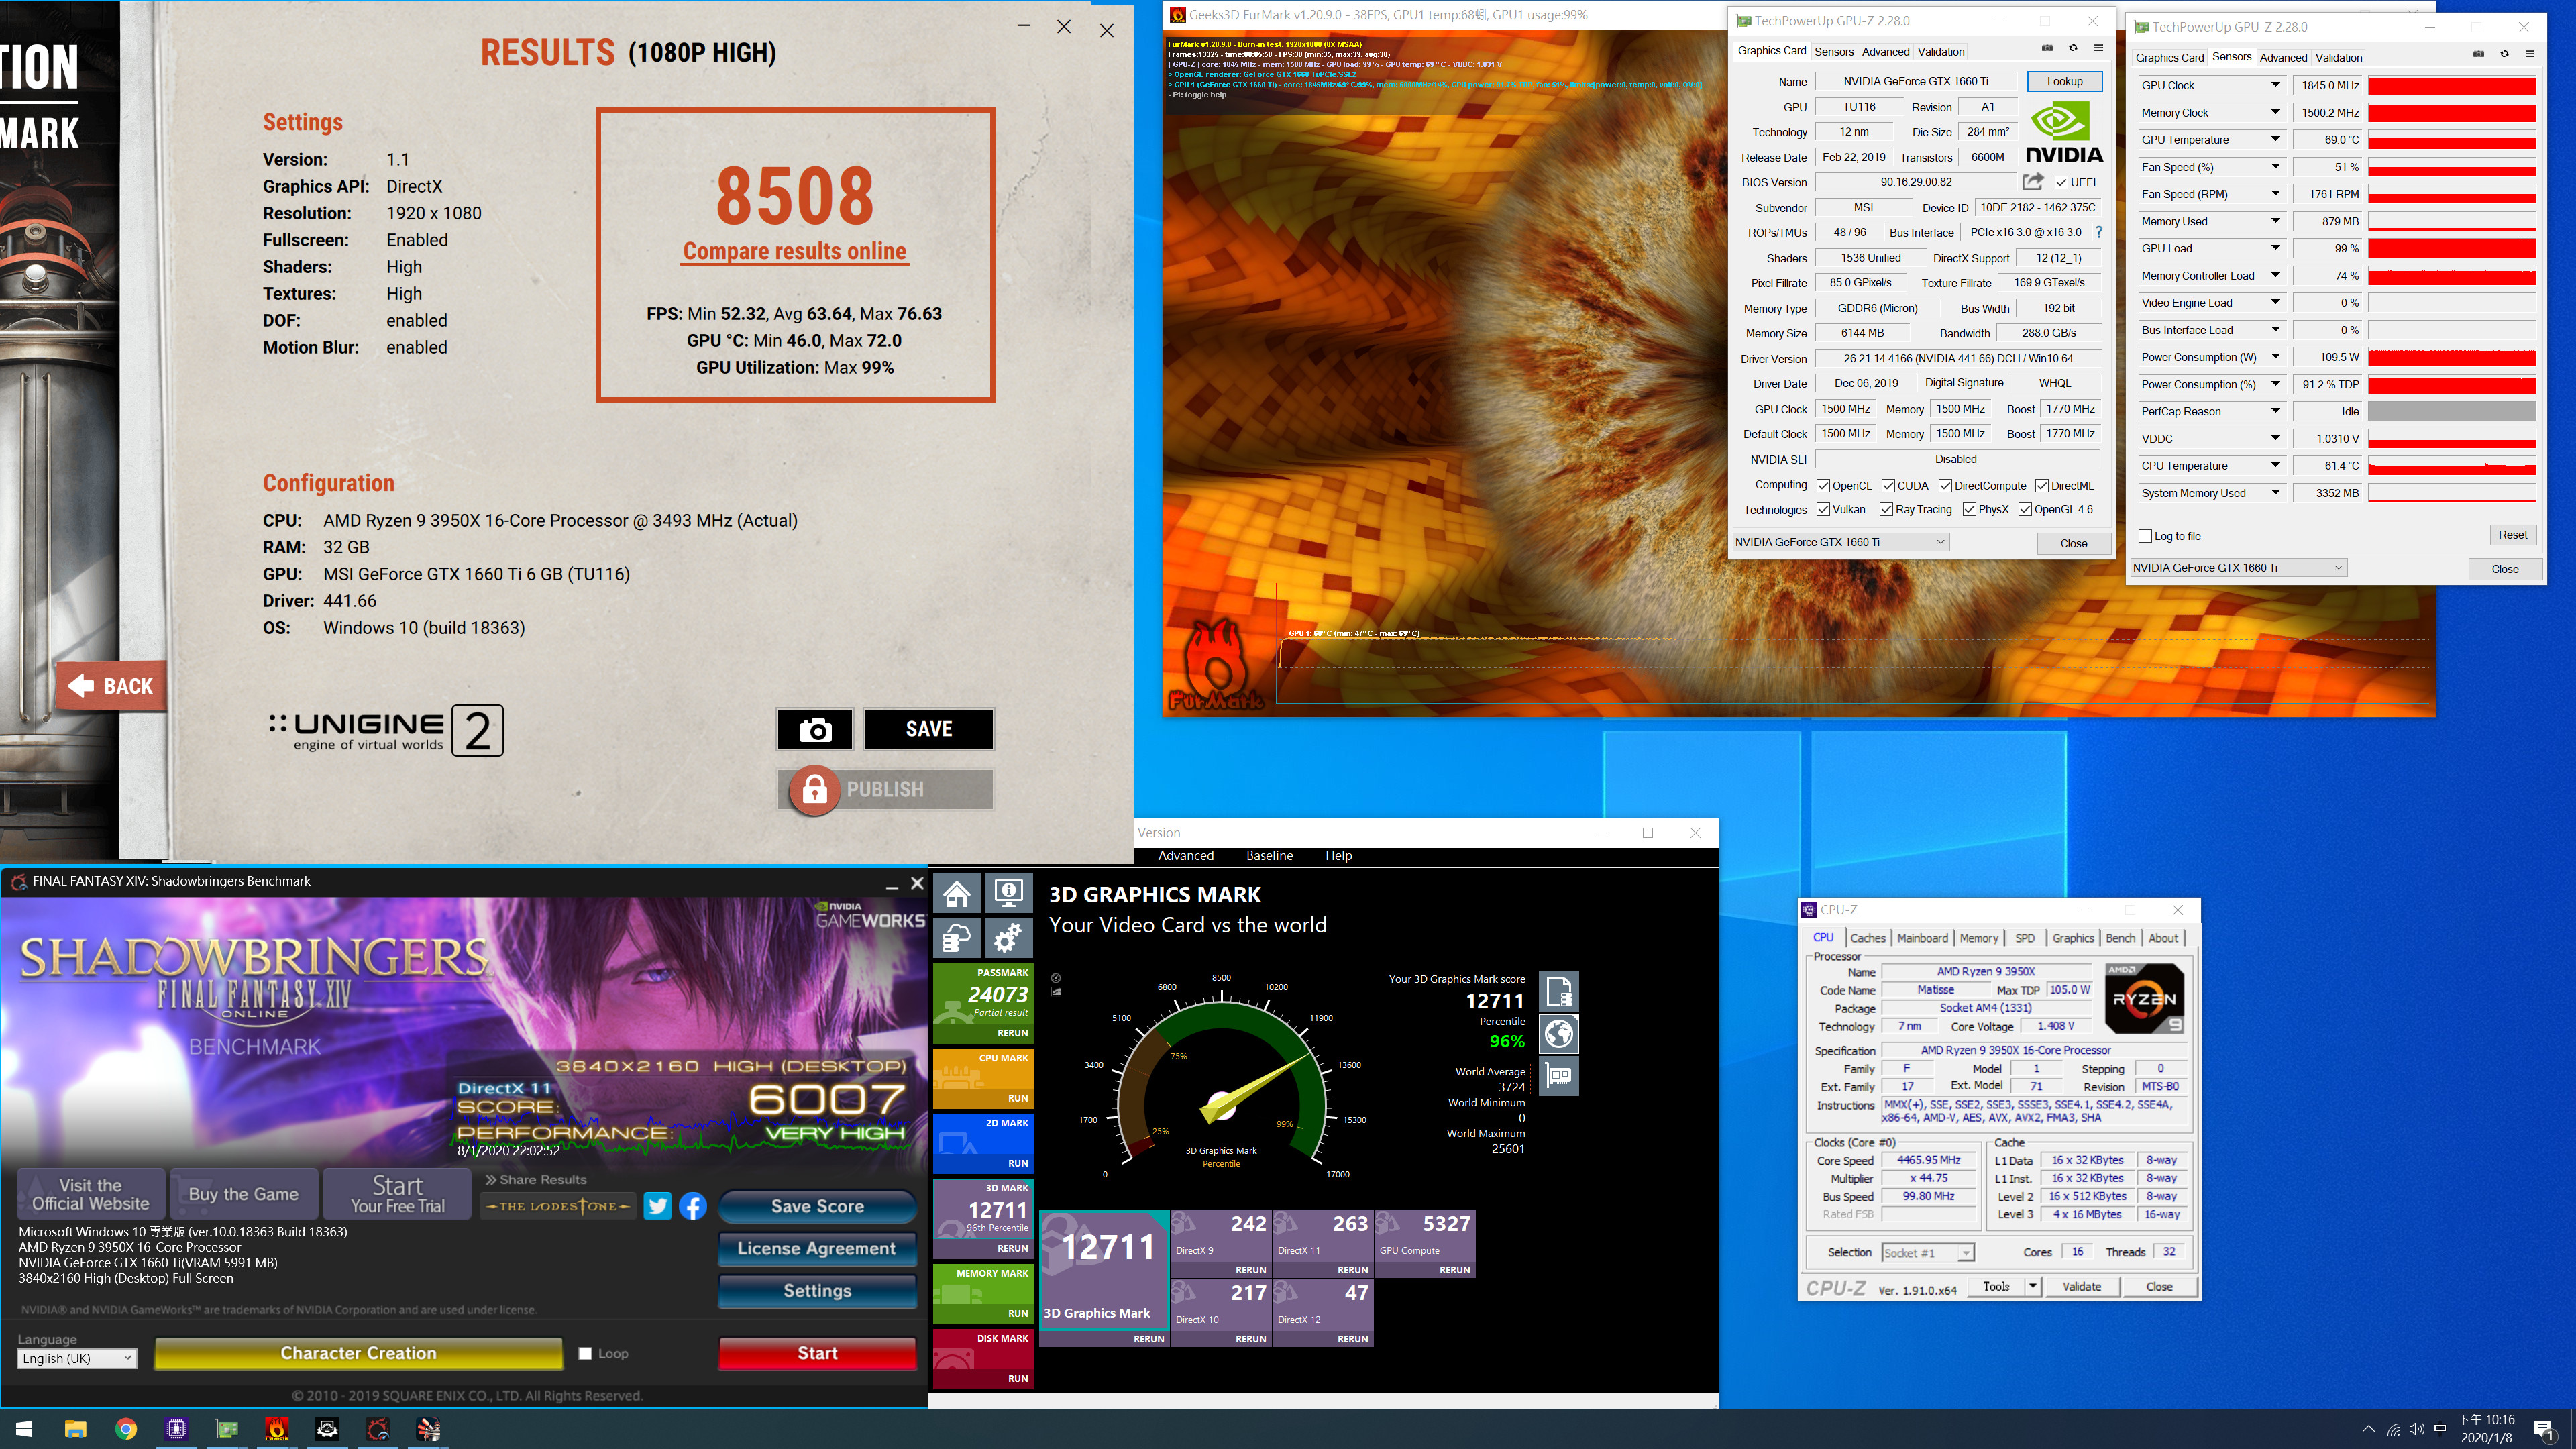
Task: Toggle the CUDA checkbox in GPU-Z
Action: click(1888, 486)
